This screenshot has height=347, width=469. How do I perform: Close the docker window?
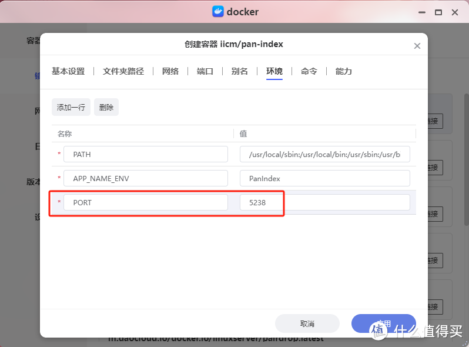pos(455,12)
